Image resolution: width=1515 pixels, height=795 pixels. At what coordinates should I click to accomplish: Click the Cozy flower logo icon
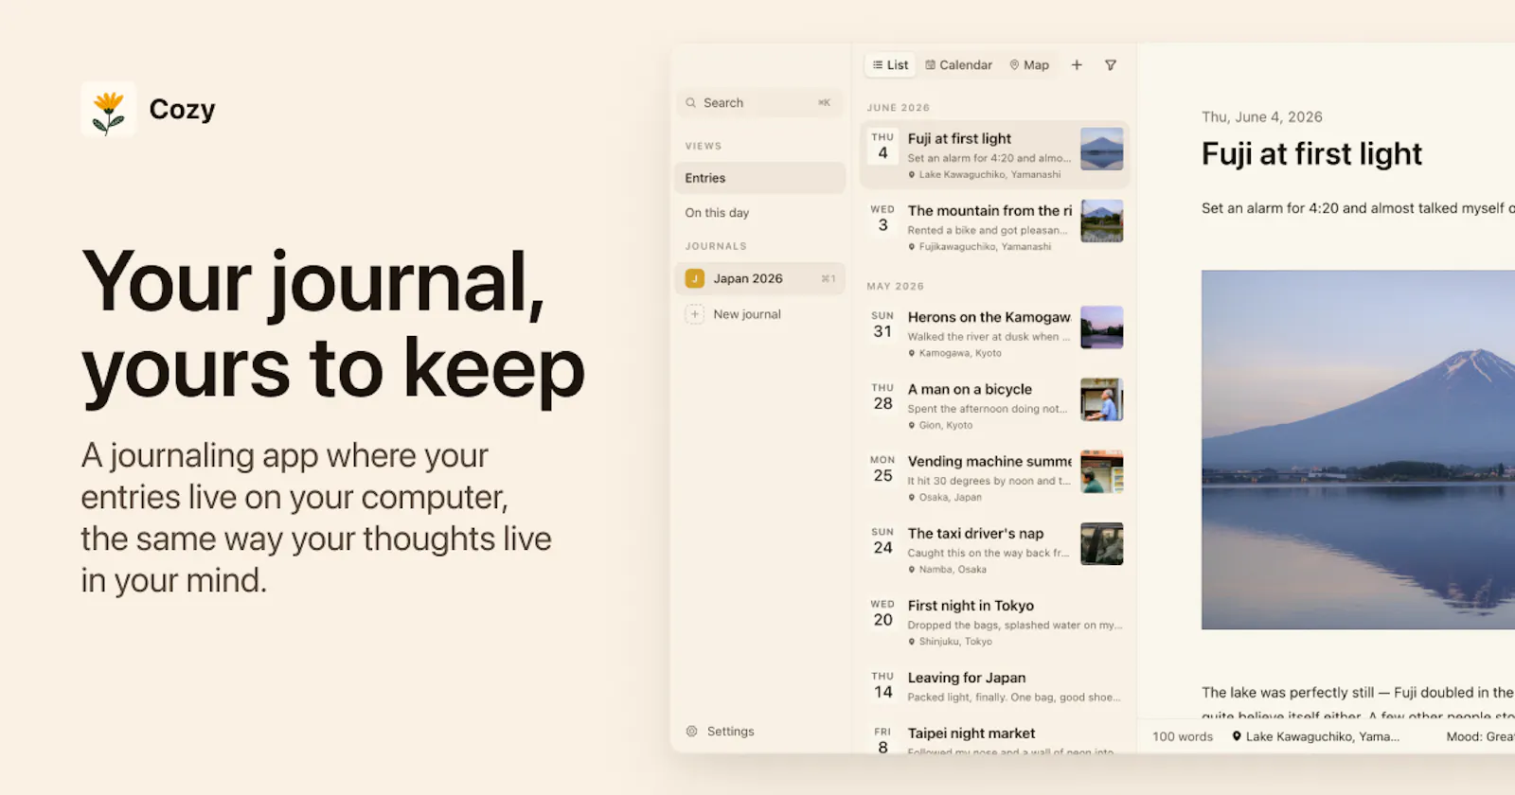click(109, 109)
